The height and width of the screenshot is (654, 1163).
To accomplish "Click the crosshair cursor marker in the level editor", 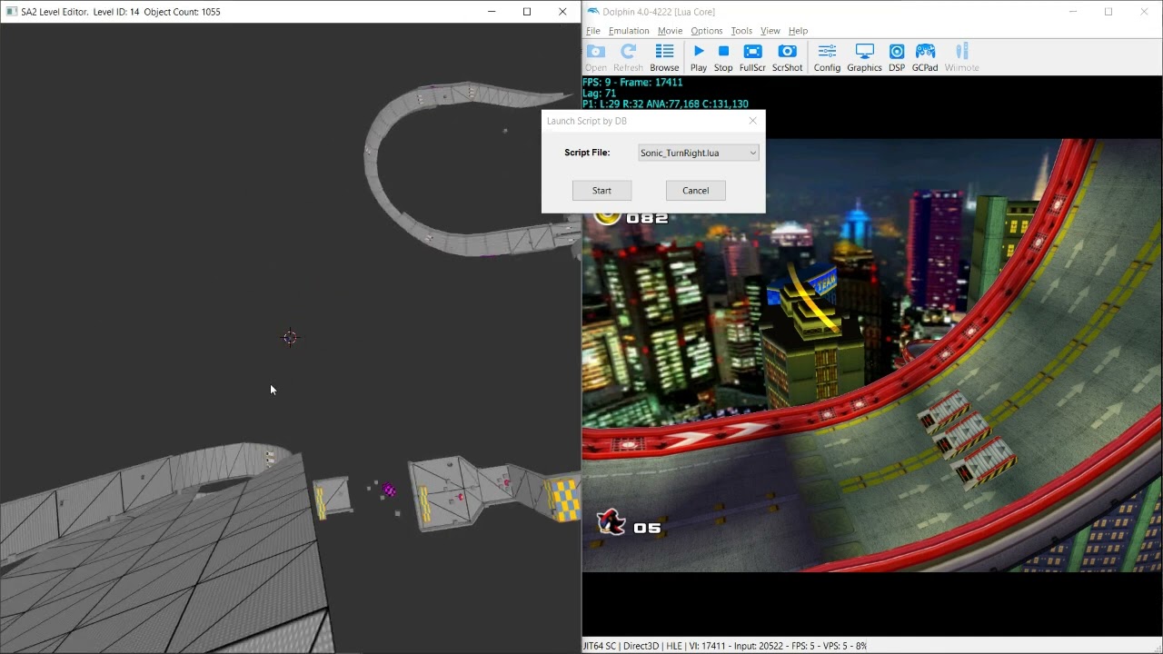I will [x=290, y=338].
